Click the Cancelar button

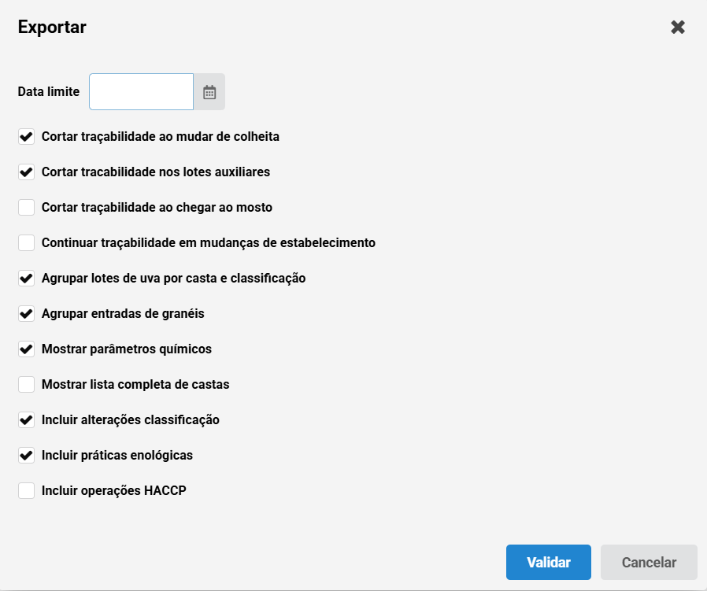[649, 562]
